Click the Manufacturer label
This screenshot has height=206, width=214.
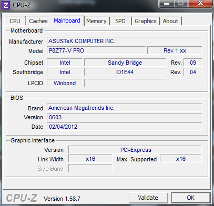click(26, 42)
